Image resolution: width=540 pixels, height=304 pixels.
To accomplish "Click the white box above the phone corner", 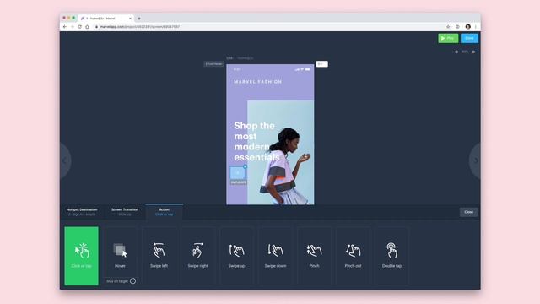I will point(322,64).
